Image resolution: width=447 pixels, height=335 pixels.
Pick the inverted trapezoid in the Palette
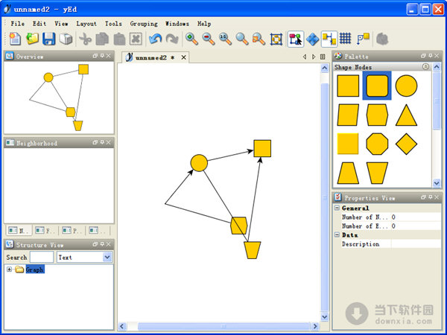[377, 173]
